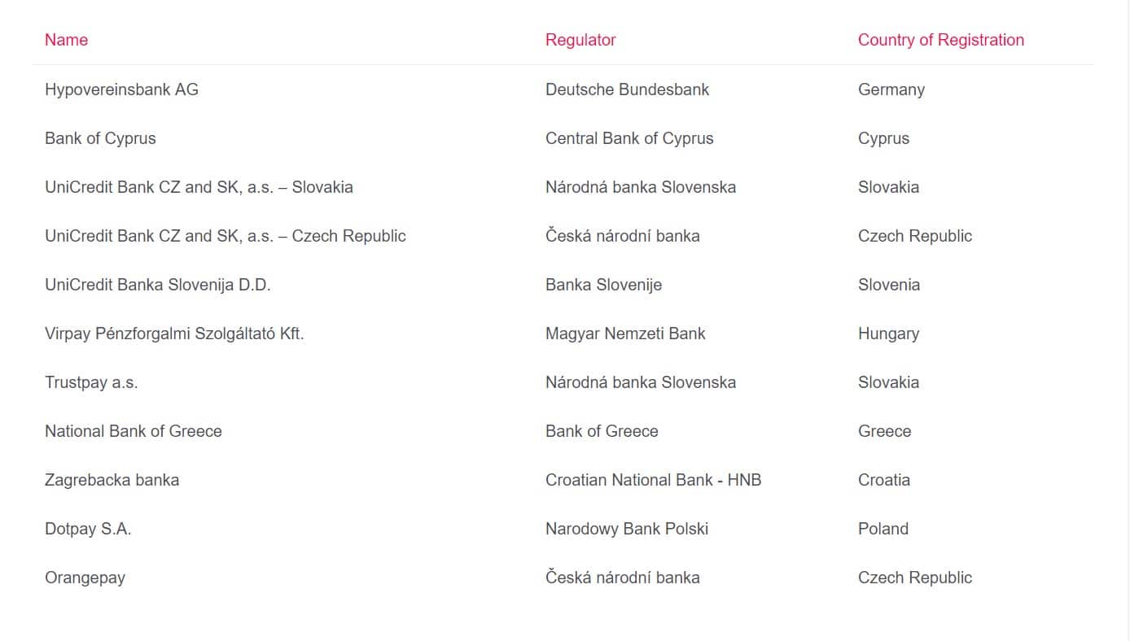Click the Dotpay S.A. name
The height and width of the screenshot is (641, 1130).
click(88, 529)
